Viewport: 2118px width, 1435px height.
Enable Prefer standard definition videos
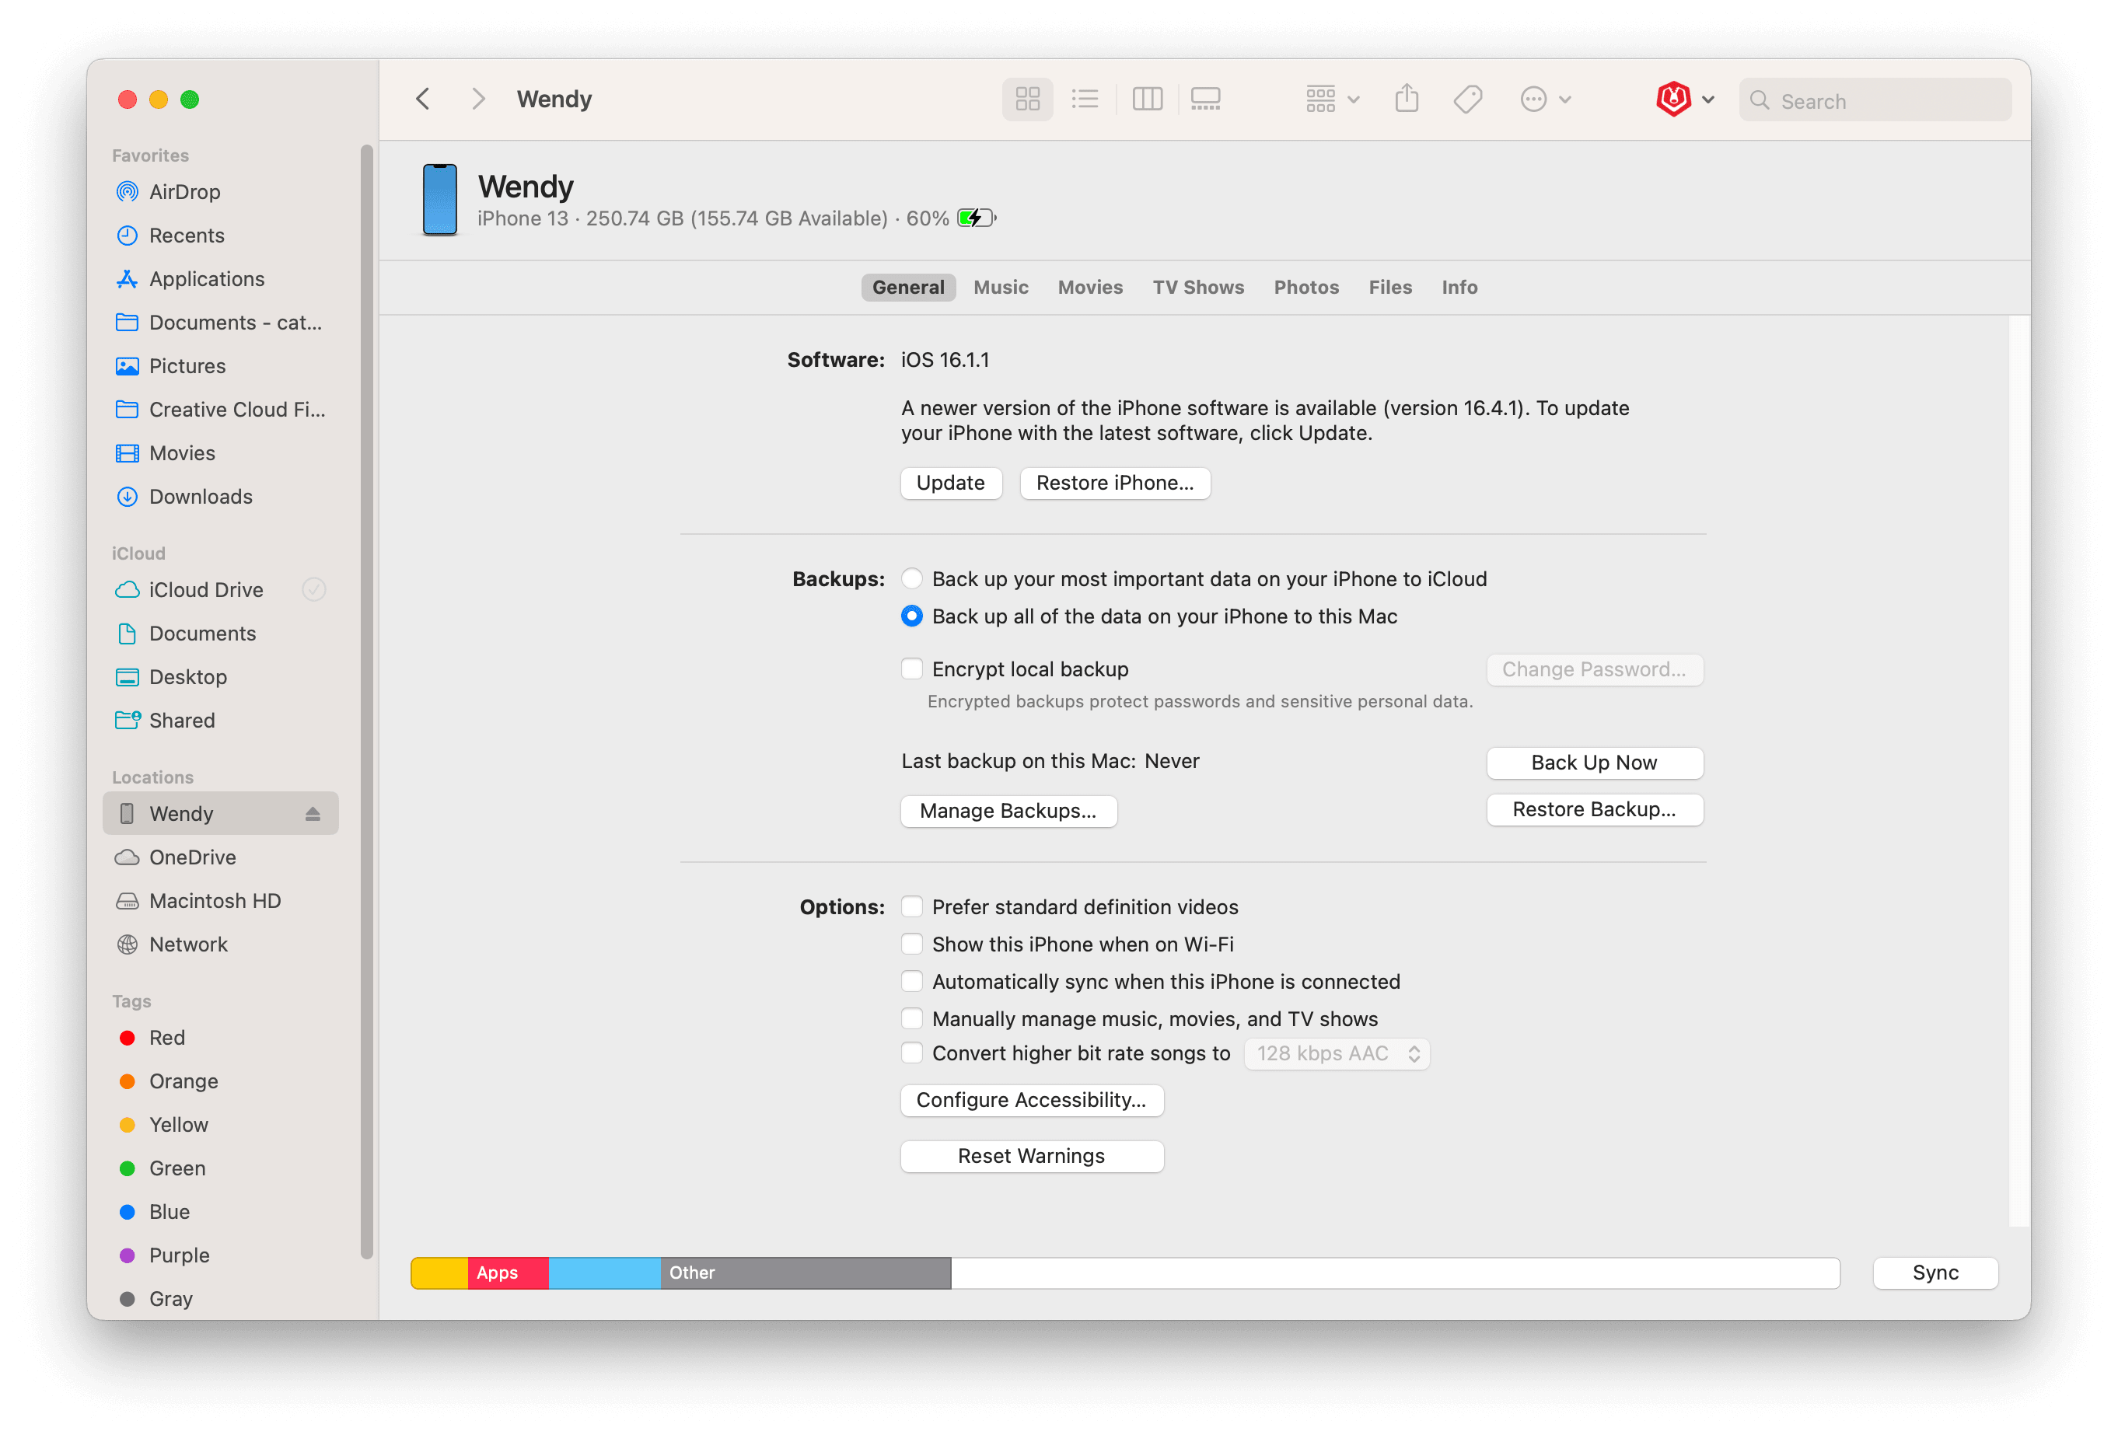(911, 907)
